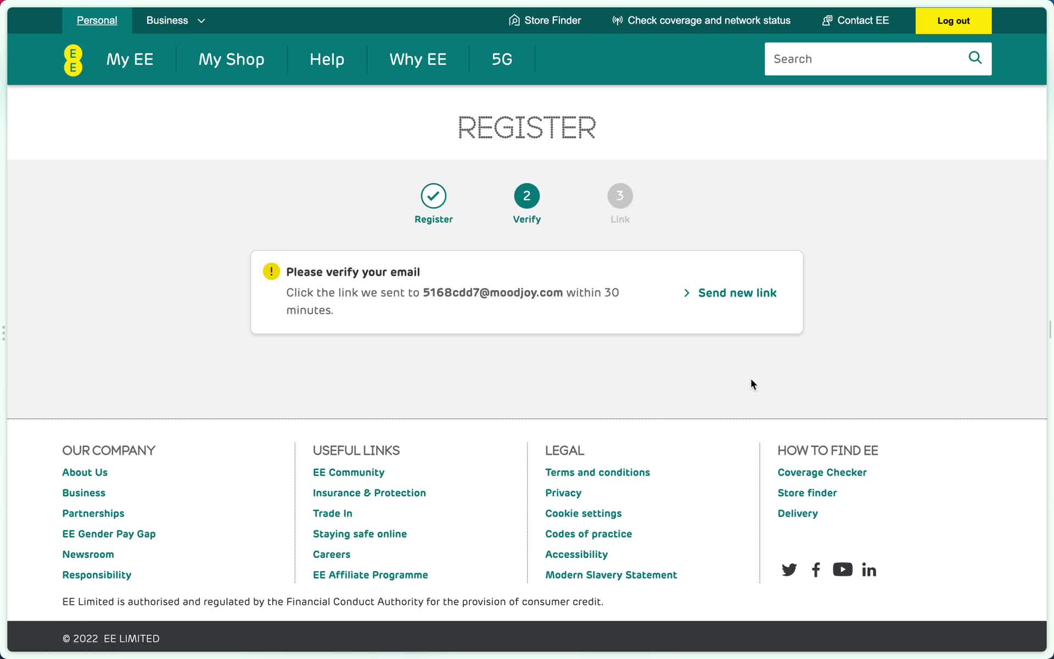Open Codes of practice link

[x=588, y=534]
